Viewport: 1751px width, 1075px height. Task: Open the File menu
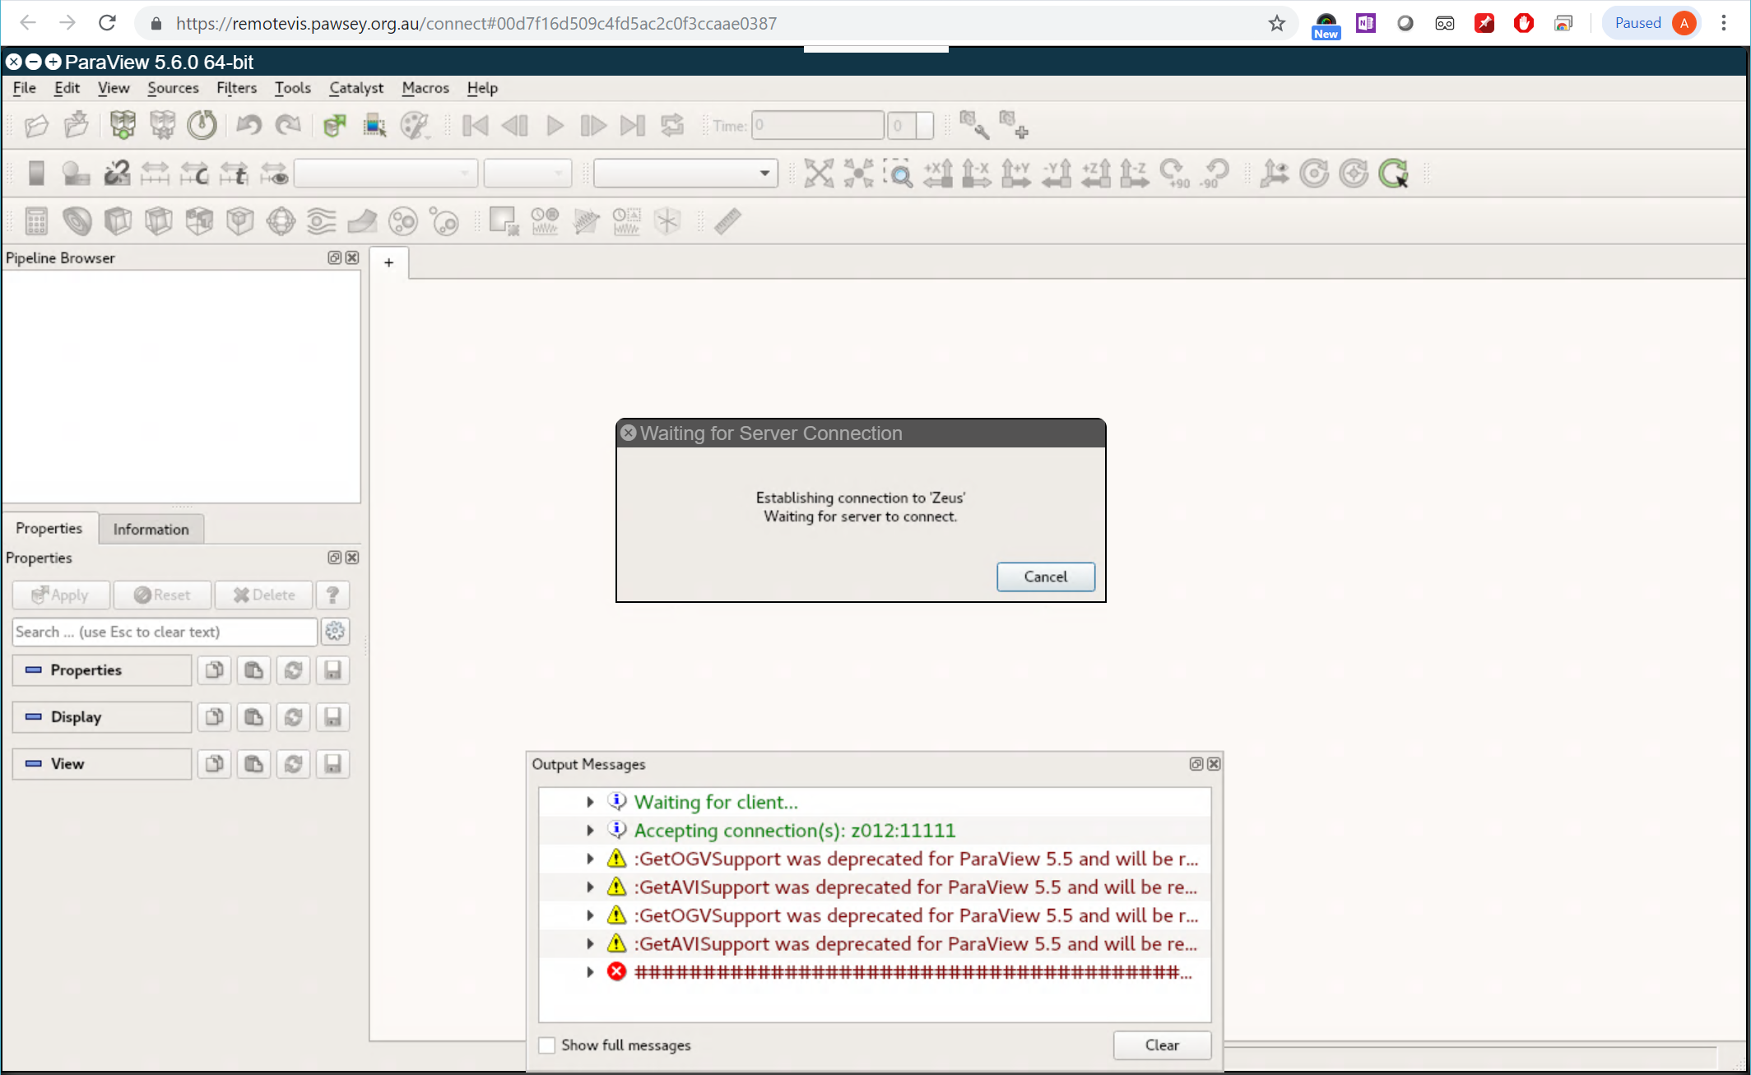click(25, 87)
